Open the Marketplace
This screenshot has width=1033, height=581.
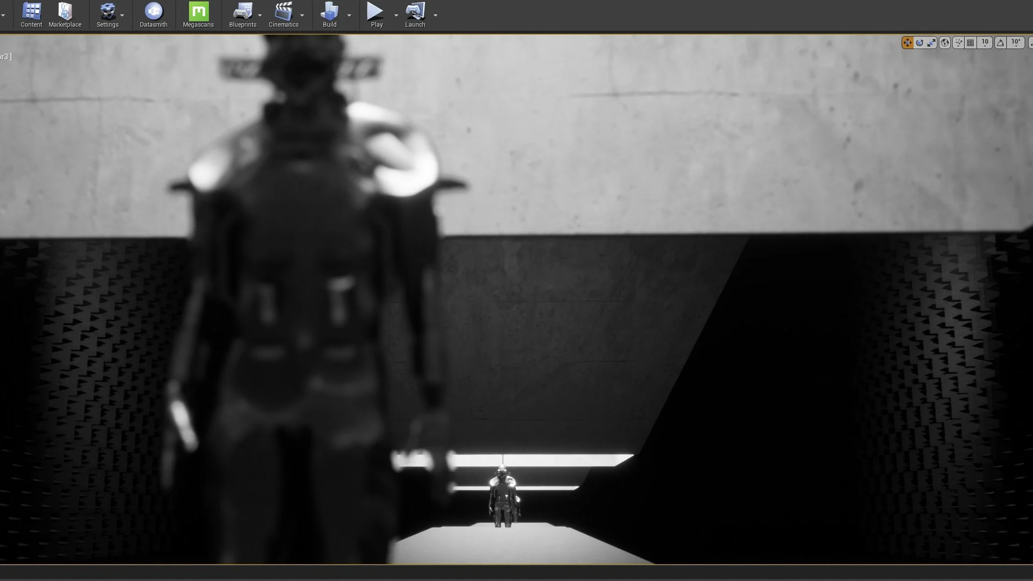coord(65,15)
